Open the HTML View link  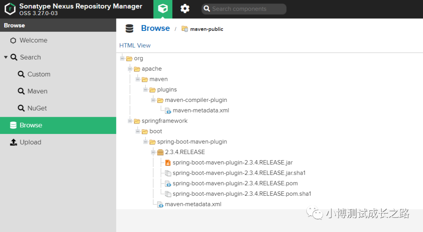(135, 45)
